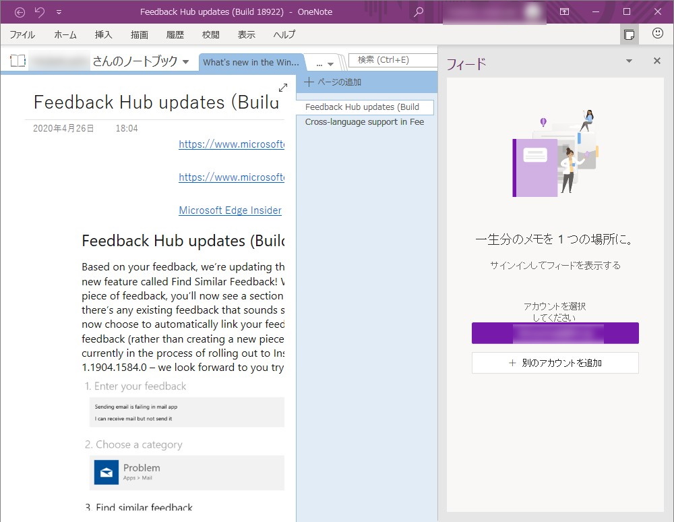Close the Feed pane with its X
The height and width of the screenshot is (522, 674).
pos(656,61)
